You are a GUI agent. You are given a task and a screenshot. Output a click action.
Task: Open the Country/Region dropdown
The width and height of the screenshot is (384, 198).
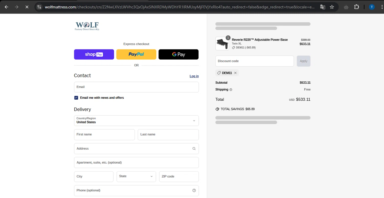[x=136, y=121]
